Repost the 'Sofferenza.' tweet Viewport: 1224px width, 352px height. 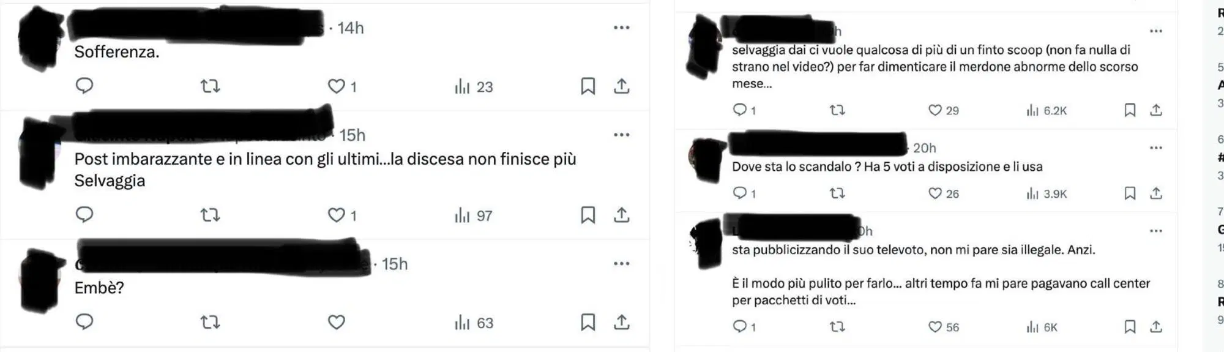pos(211,86)
